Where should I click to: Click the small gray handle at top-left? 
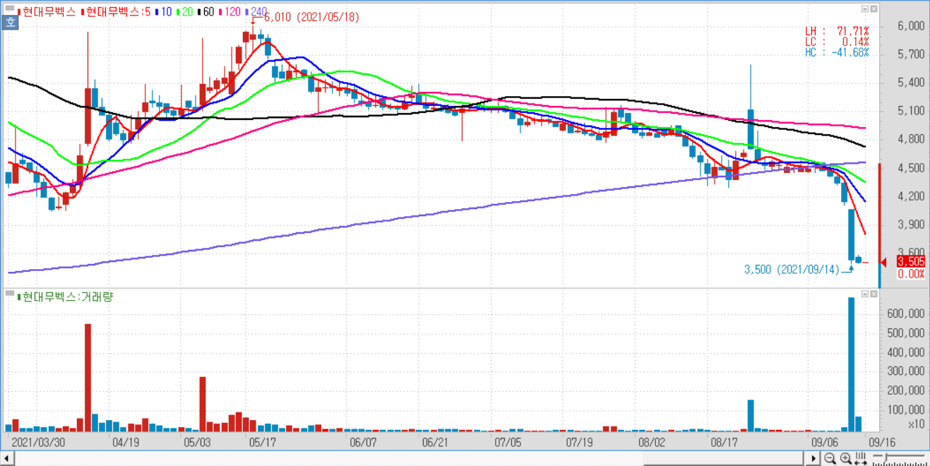pyautogui.click(x=9, y=9)
